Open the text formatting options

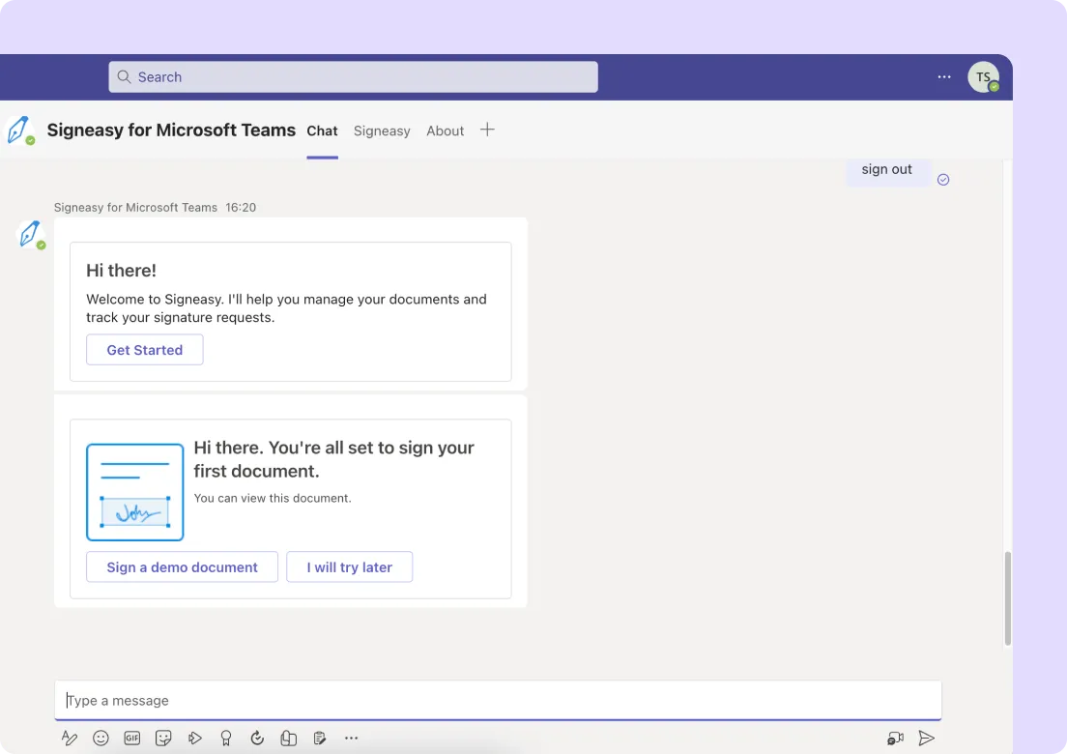tap(69, 738)
